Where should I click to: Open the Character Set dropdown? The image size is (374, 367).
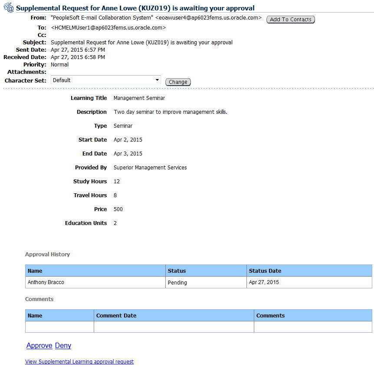(x=106, y=79)
